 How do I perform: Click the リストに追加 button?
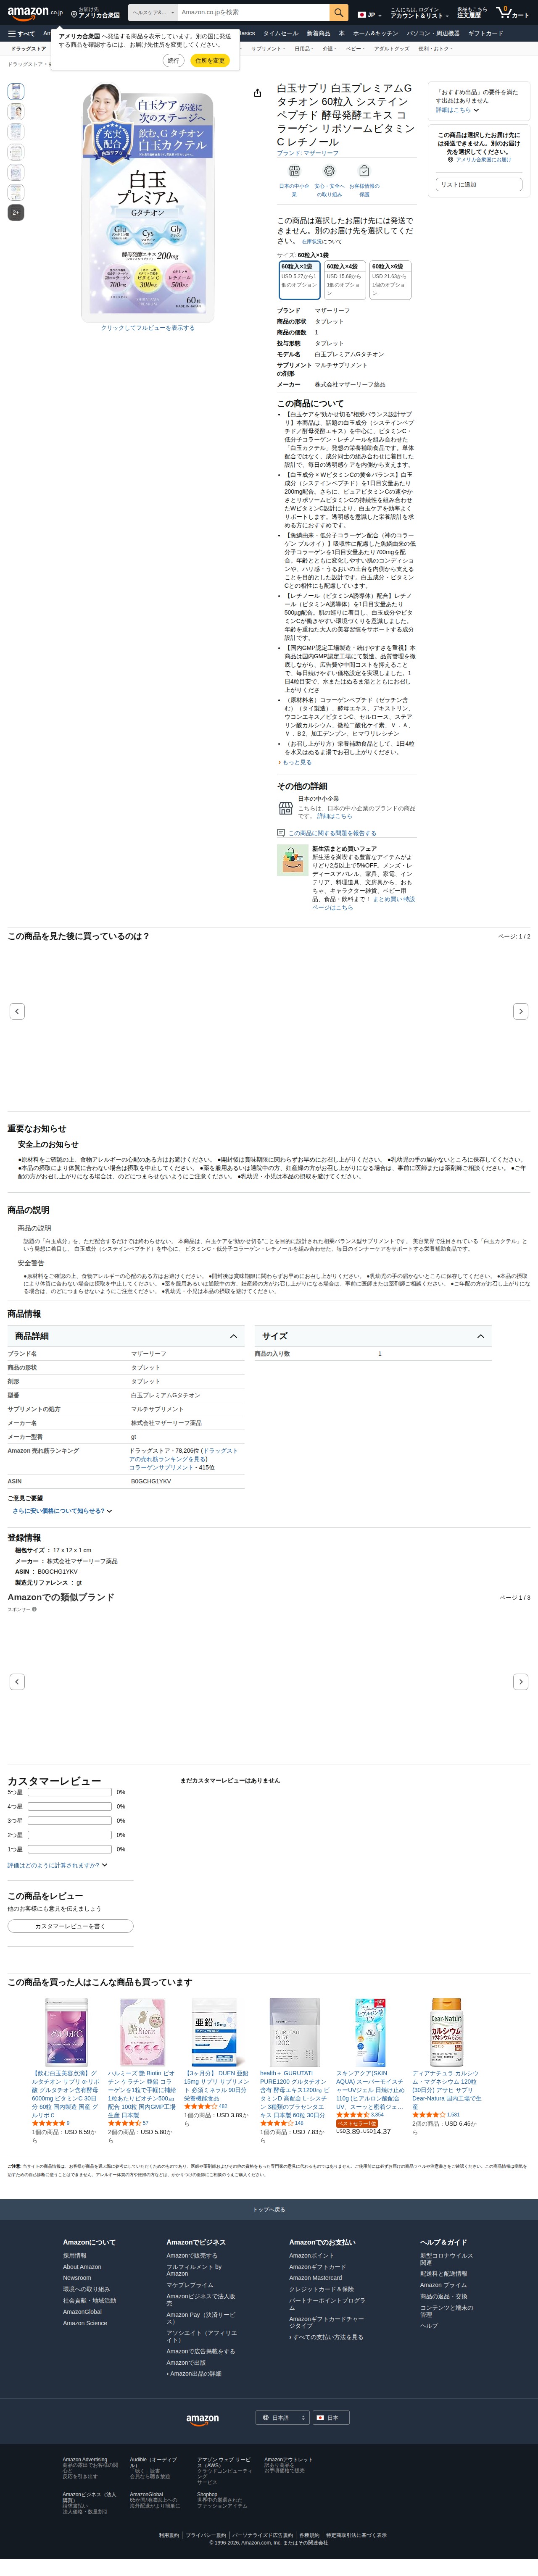click(479, 184)
